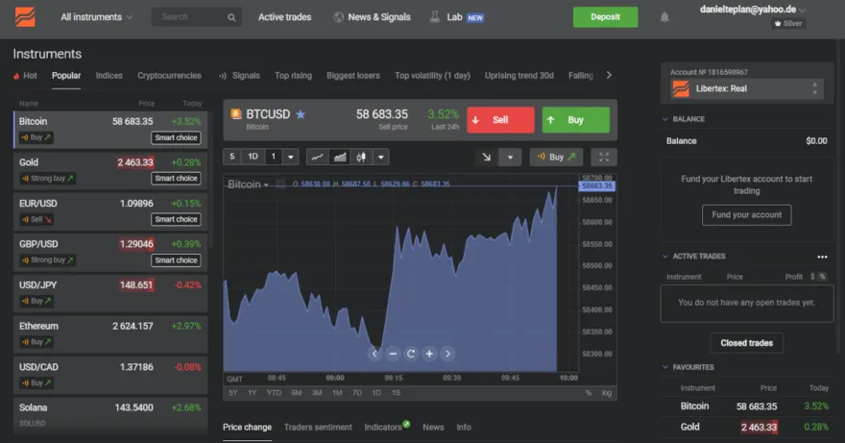Switch chart to candlestick type
Image resolution: width=845 pixels, height=443 pixels.
362,157
